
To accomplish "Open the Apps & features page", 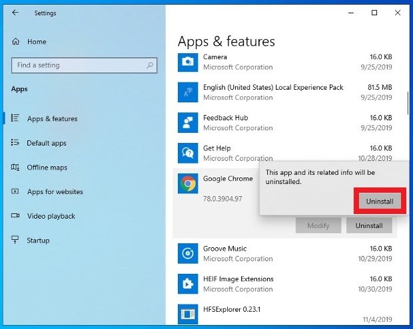I will 53,119.
